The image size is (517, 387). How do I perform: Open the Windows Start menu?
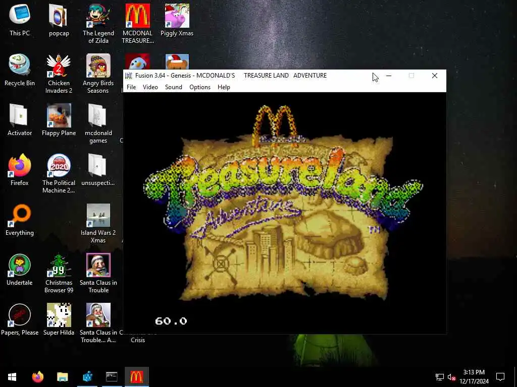pos(12,377)
